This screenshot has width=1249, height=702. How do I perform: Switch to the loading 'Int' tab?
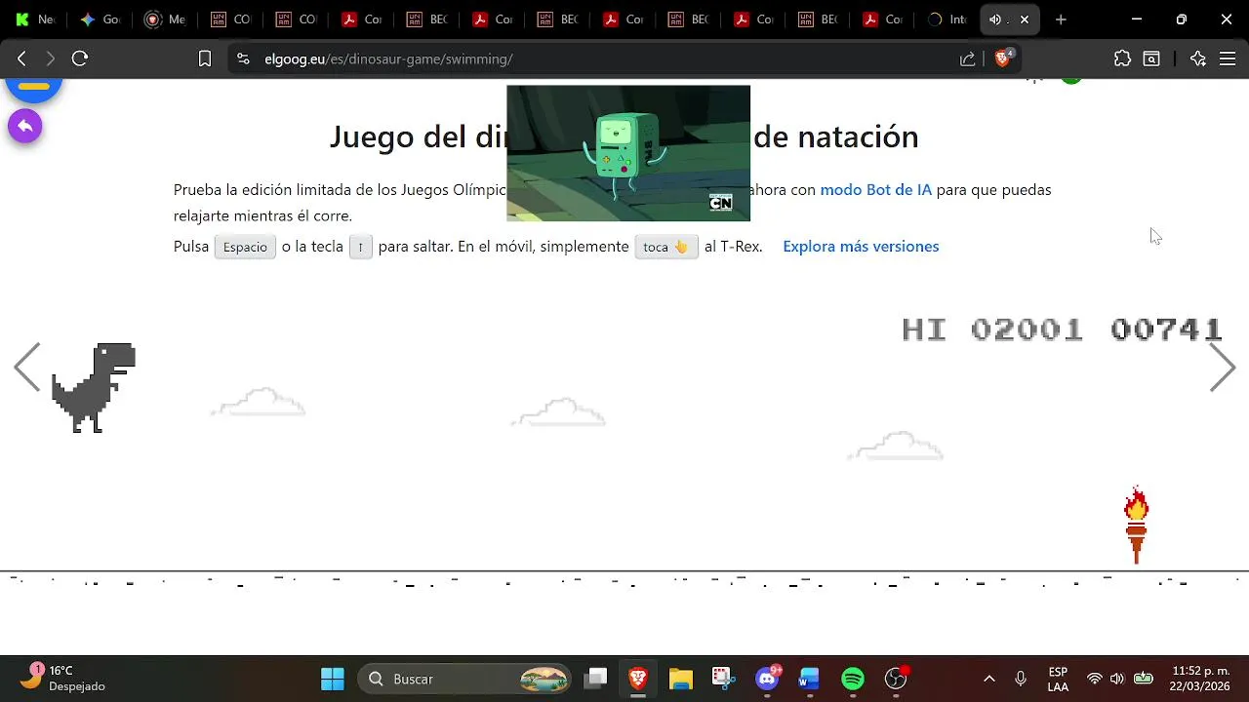pyautogui.click(x=947, y=19)
